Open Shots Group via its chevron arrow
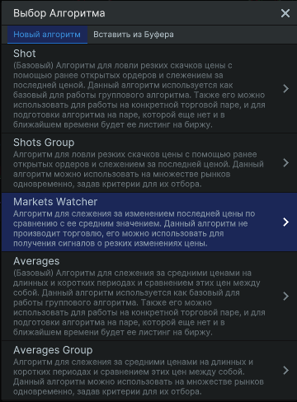This screenshot has width=297, height=402. [286, 163]
